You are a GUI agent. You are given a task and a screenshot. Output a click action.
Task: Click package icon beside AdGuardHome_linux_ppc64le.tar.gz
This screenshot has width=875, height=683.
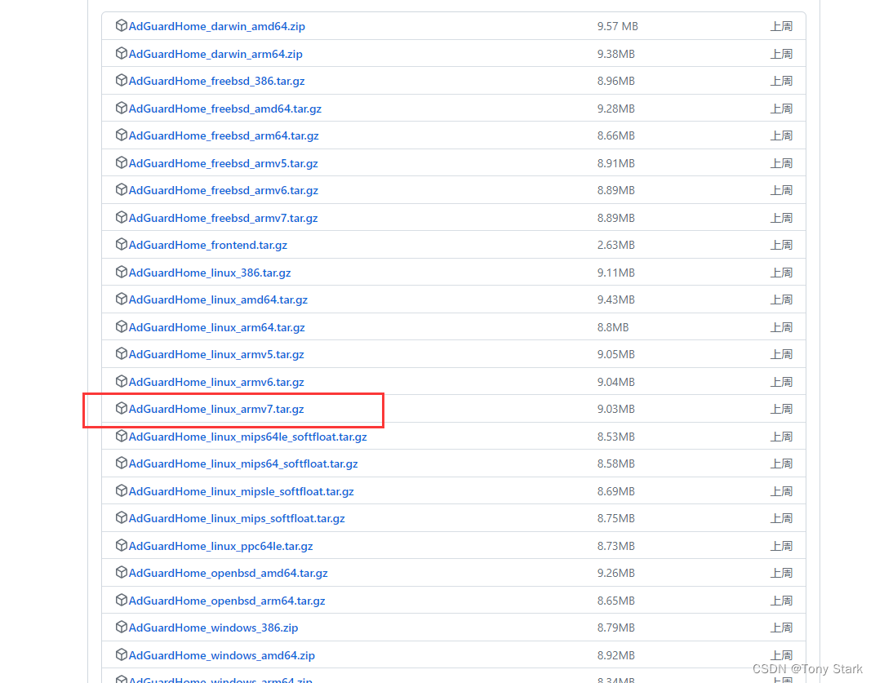coord(121,545)
